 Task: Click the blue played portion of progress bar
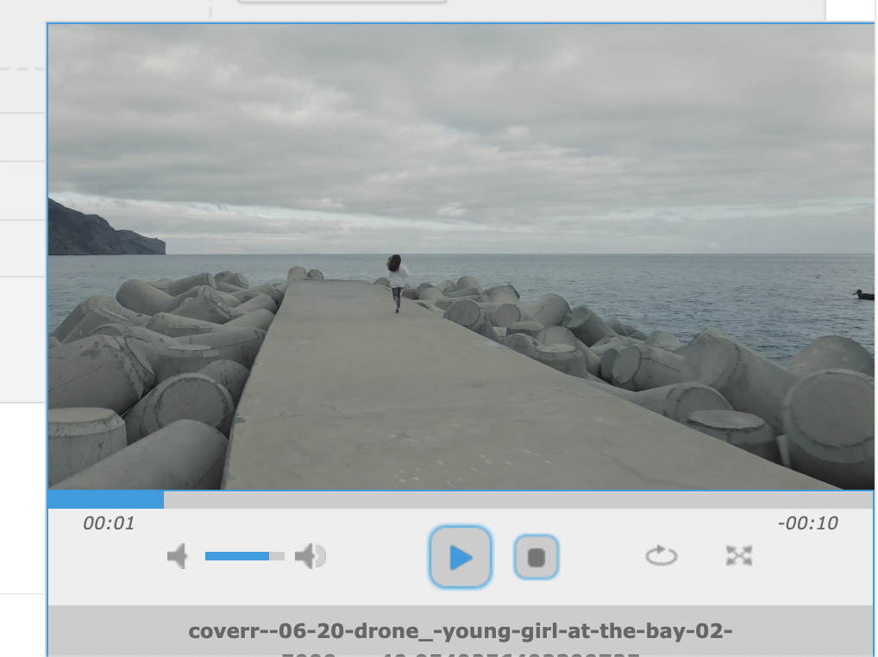tap(105, 499)
